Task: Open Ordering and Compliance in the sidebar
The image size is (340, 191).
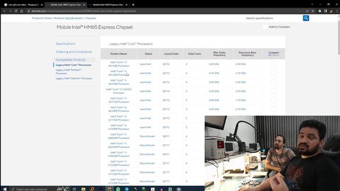Action: click(x=74, y=52)
